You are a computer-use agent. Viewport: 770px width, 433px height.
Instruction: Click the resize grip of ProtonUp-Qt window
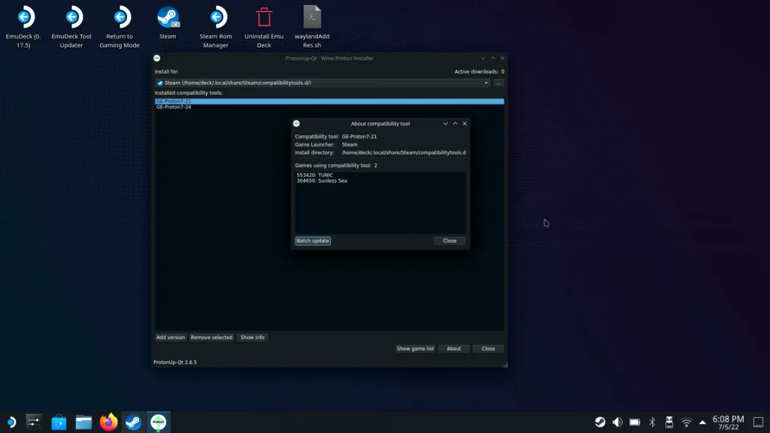[505, 365]
